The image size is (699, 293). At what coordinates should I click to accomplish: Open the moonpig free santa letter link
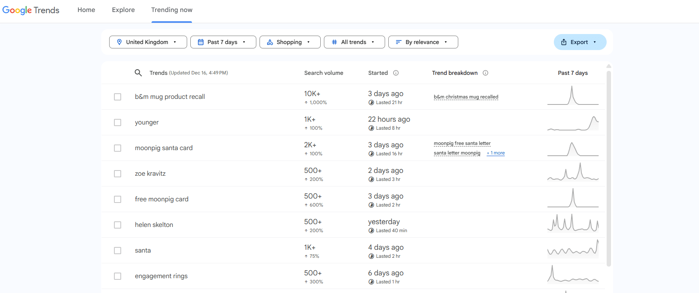click(462, 143)
